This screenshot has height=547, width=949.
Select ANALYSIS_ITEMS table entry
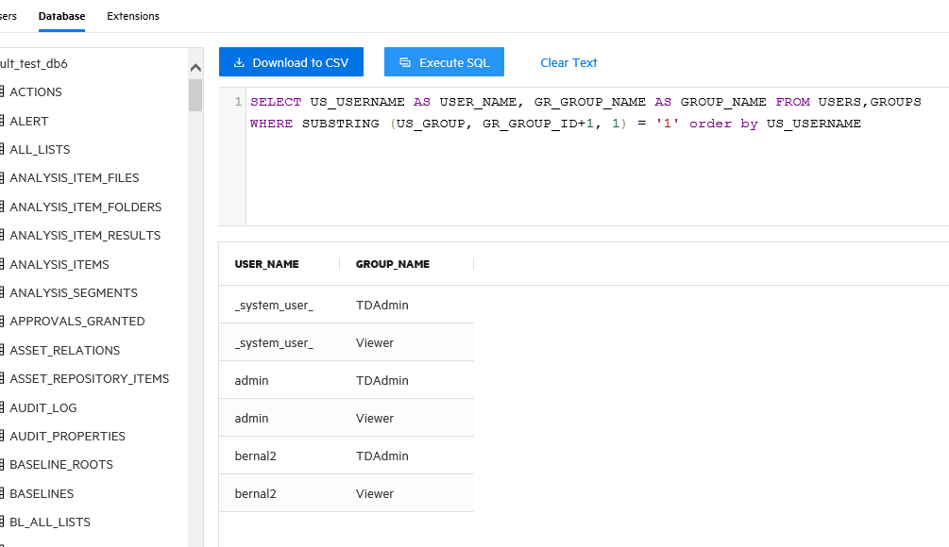coord(59,264)
